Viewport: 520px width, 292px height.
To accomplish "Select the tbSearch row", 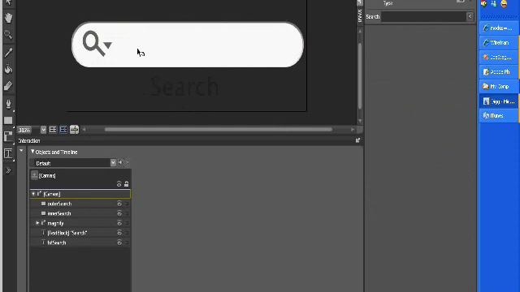I will click(x=80, y=243).
